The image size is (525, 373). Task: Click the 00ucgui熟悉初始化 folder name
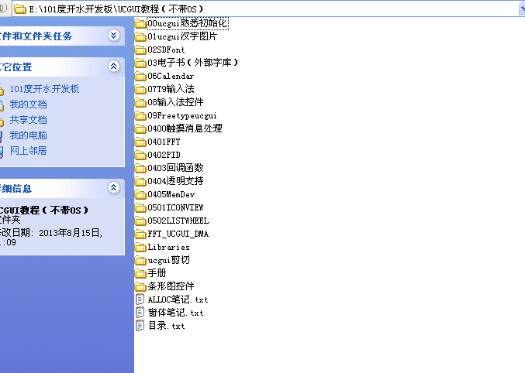[x=188, y=23]
